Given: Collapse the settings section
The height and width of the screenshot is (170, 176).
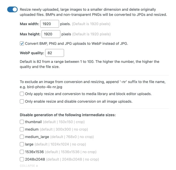Looking at the screenshot, I should tap(29, 166).
